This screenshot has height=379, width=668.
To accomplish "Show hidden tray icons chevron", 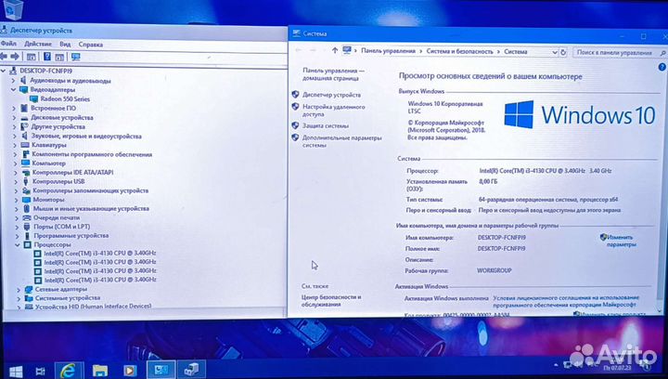I will click(556, 365).
